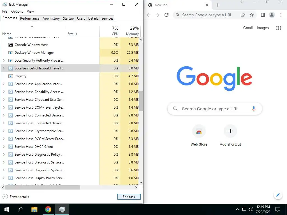The width and height of the screenshot is (287, 215).
Task: Bookmark this tab with the star icon
Action: click(252, 15)
